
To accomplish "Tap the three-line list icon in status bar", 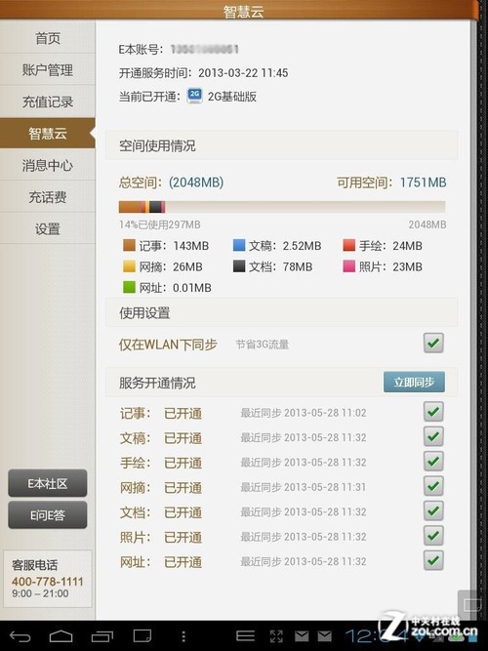I will click(245, 635).
